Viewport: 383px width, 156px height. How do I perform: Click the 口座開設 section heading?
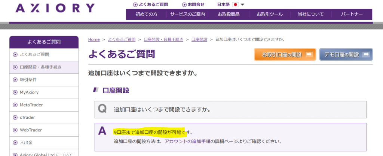click(x=116, y=90)
